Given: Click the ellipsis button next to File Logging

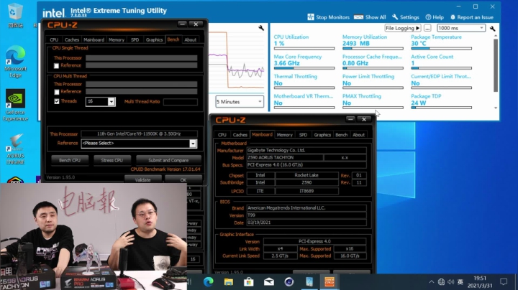Looking at the screenshot, I should 427,28.
